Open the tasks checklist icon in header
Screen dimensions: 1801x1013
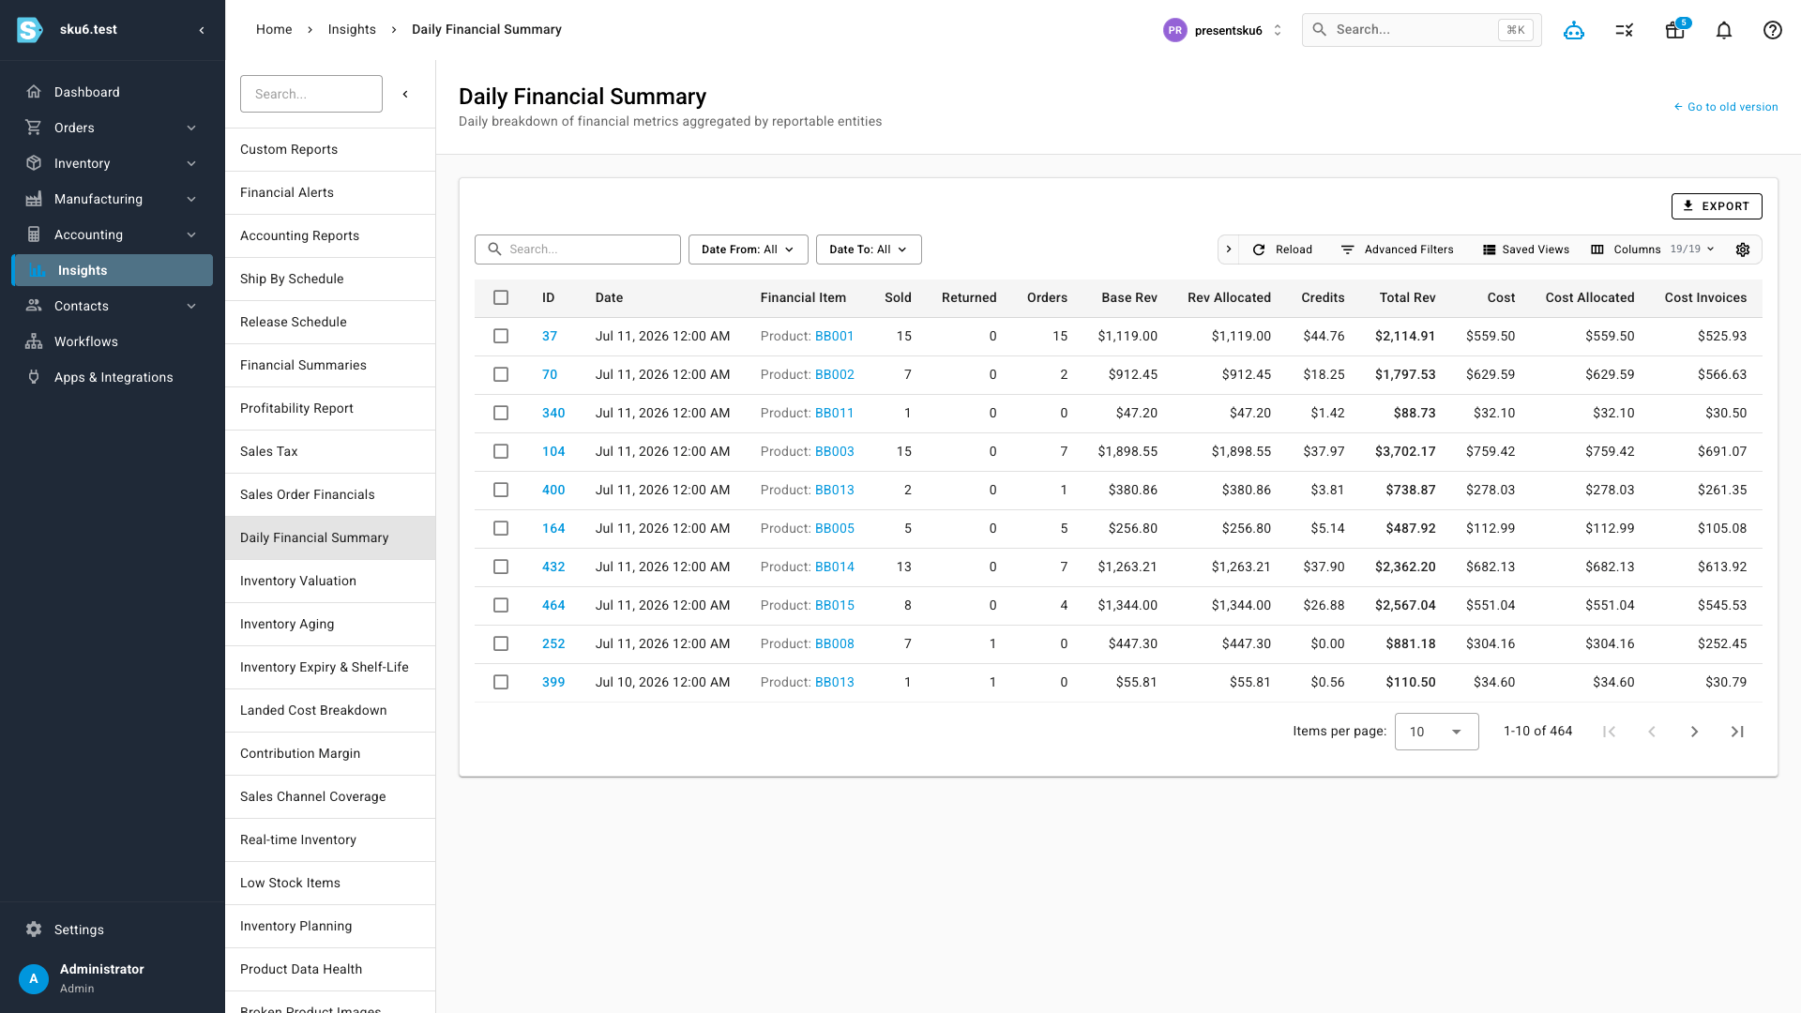1625,30
